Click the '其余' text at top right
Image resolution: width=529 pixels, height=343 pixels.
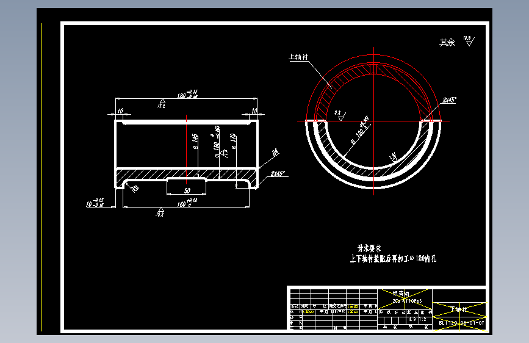click(447, 42)
